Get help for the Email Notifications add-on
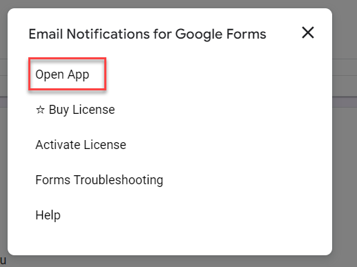Image resolution: width=357 pixels, height=267 pixels. coord(48,215)
